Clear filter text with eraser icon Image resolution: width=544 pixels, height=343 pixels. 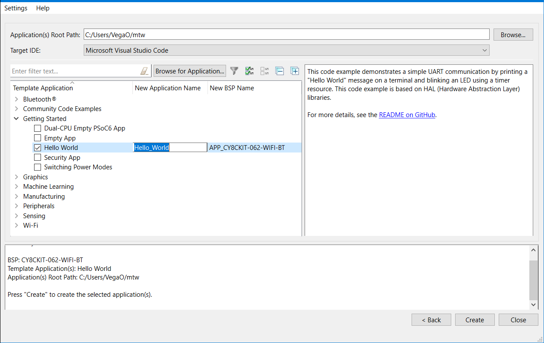pos(144,71)
